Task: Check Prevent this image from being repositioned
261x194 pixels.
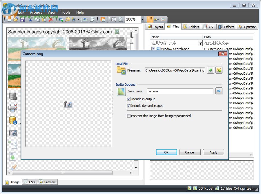Action: point(128,116)
